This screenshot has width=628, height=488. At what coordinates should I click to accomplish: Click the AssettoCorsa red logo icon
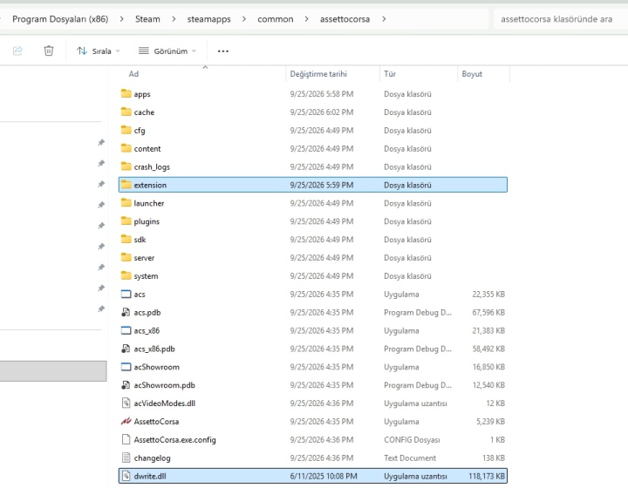(x=126, y=421)
